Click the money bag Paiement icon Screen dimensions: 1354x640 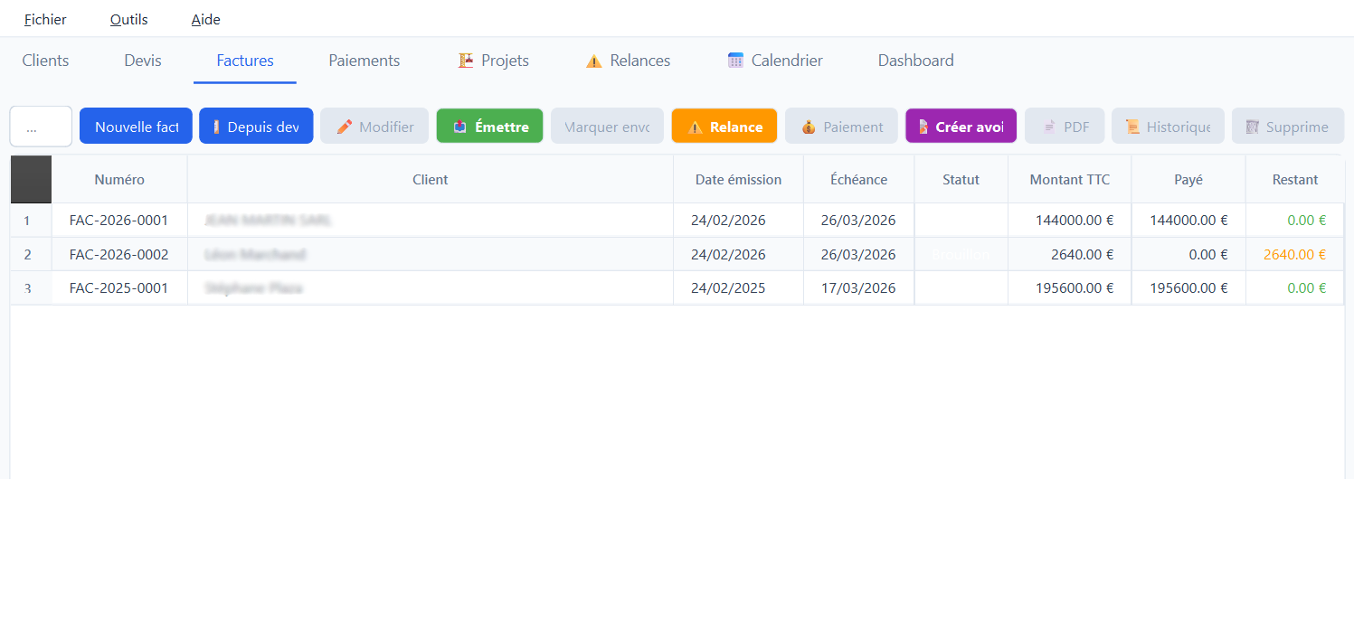tap(809, 127)
